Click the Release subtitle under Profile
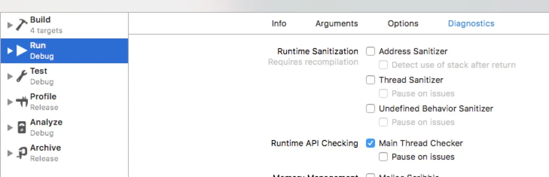Screen dimensions: 549x177 point(44,107)
